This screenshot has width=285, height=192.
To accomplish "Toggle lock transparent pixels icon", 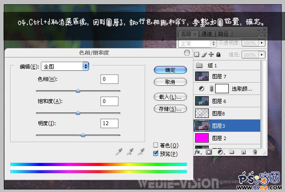I will [197, 54].
